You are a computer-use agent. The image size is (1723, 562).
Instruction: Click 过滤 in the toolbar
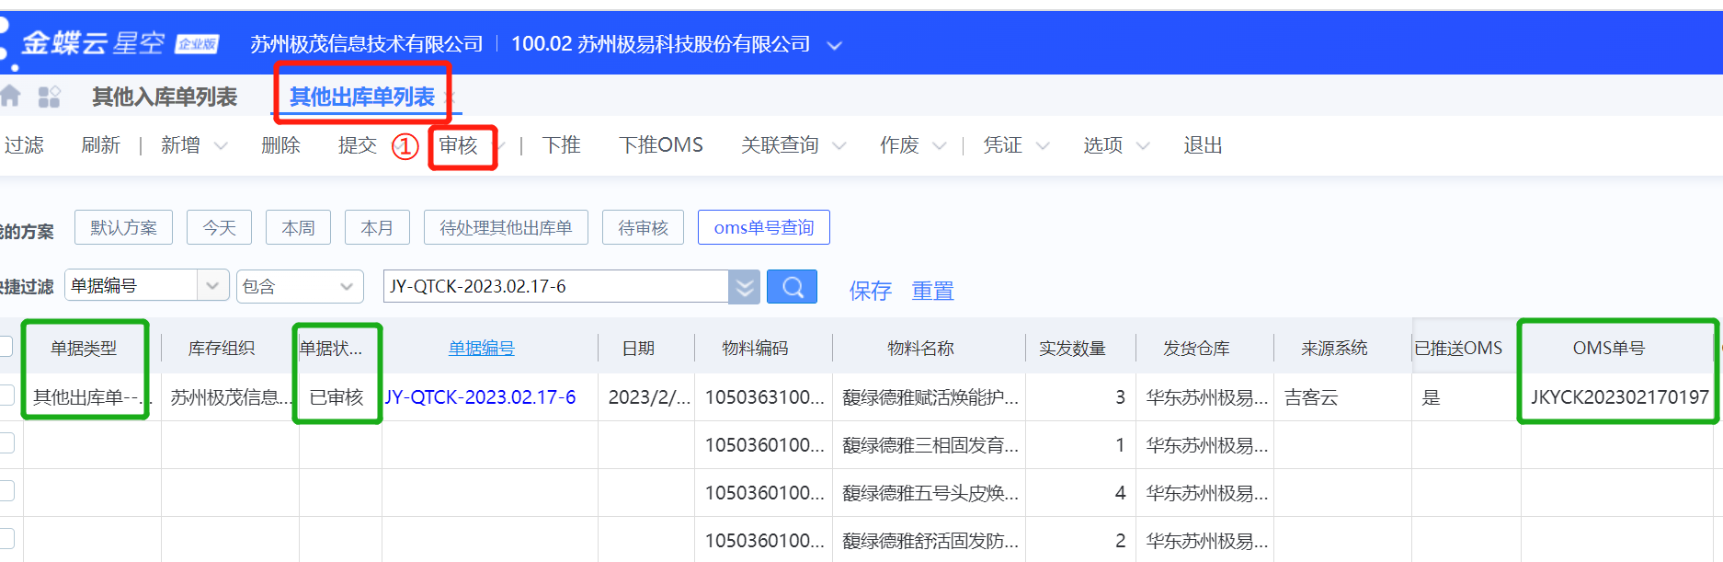24,145
